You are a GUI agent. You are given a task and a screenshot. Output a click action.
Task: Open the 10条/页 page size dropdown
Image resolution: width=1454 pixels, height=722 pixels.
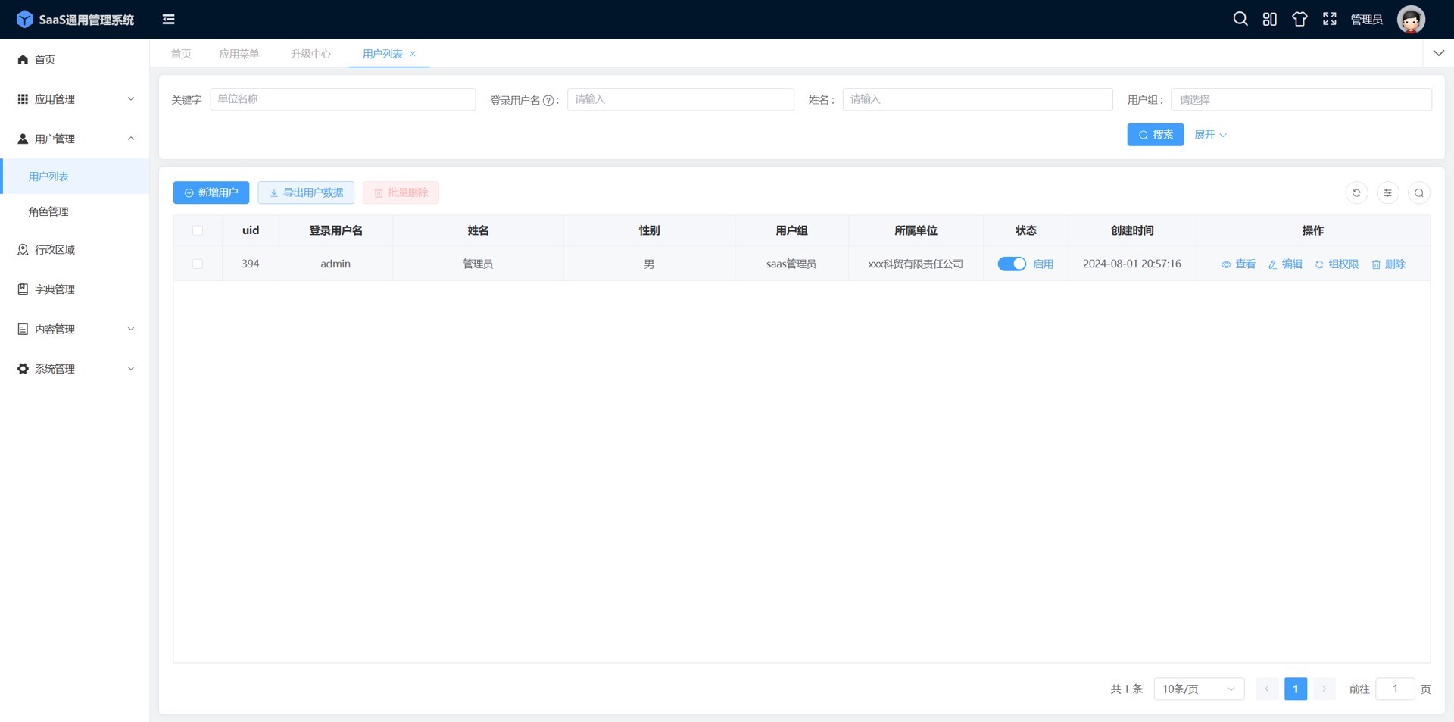1198,689
